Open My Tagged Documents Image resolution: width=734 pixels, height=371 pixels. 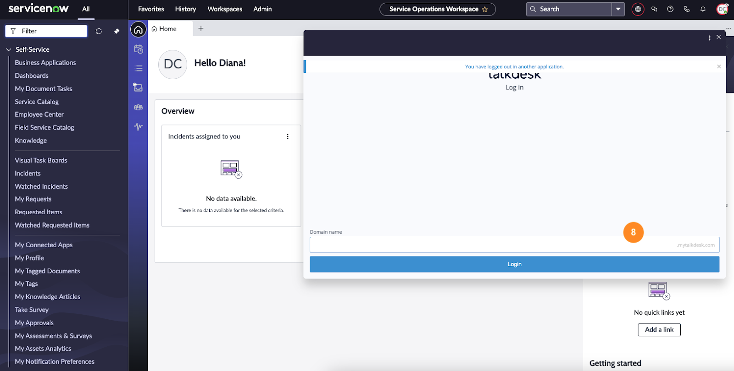pos(47,271)
